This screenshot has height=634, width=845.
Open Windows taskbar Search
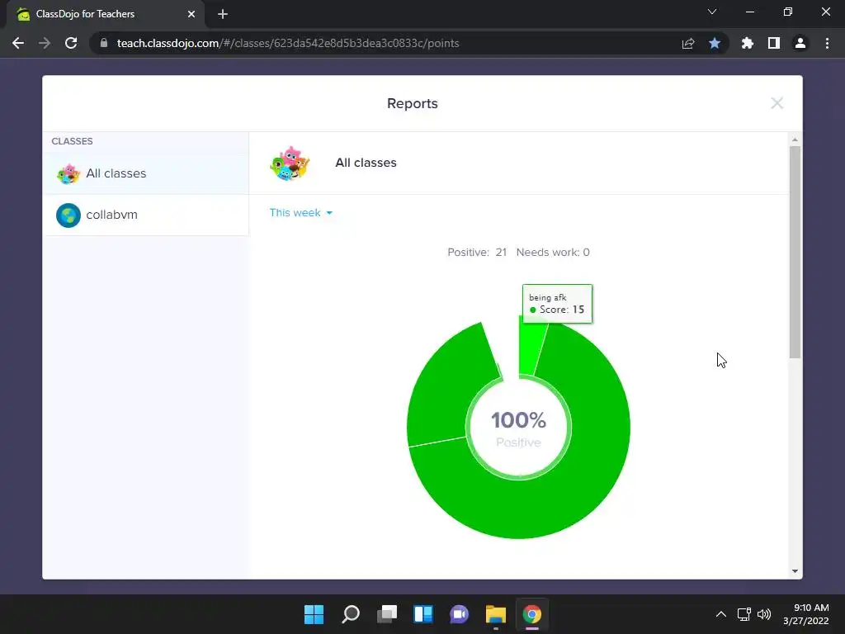(x=351, y=614)
